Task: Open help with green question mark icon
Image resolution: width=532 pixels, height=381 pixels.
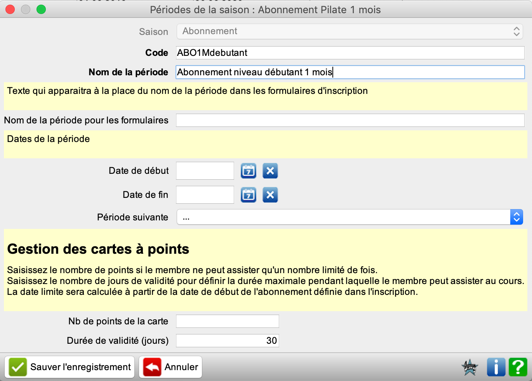Action: [x=518, y=367]
